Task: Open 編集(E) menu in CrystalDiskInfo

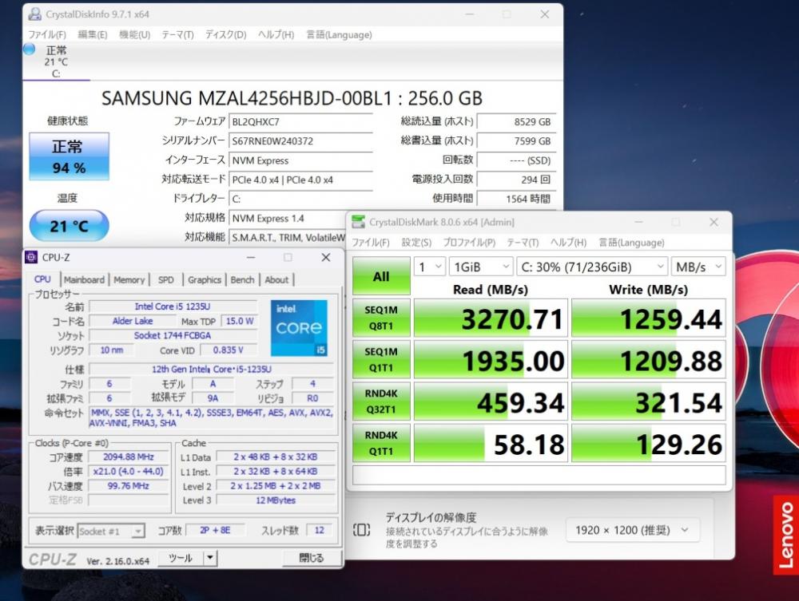Action: click(92, 34)
